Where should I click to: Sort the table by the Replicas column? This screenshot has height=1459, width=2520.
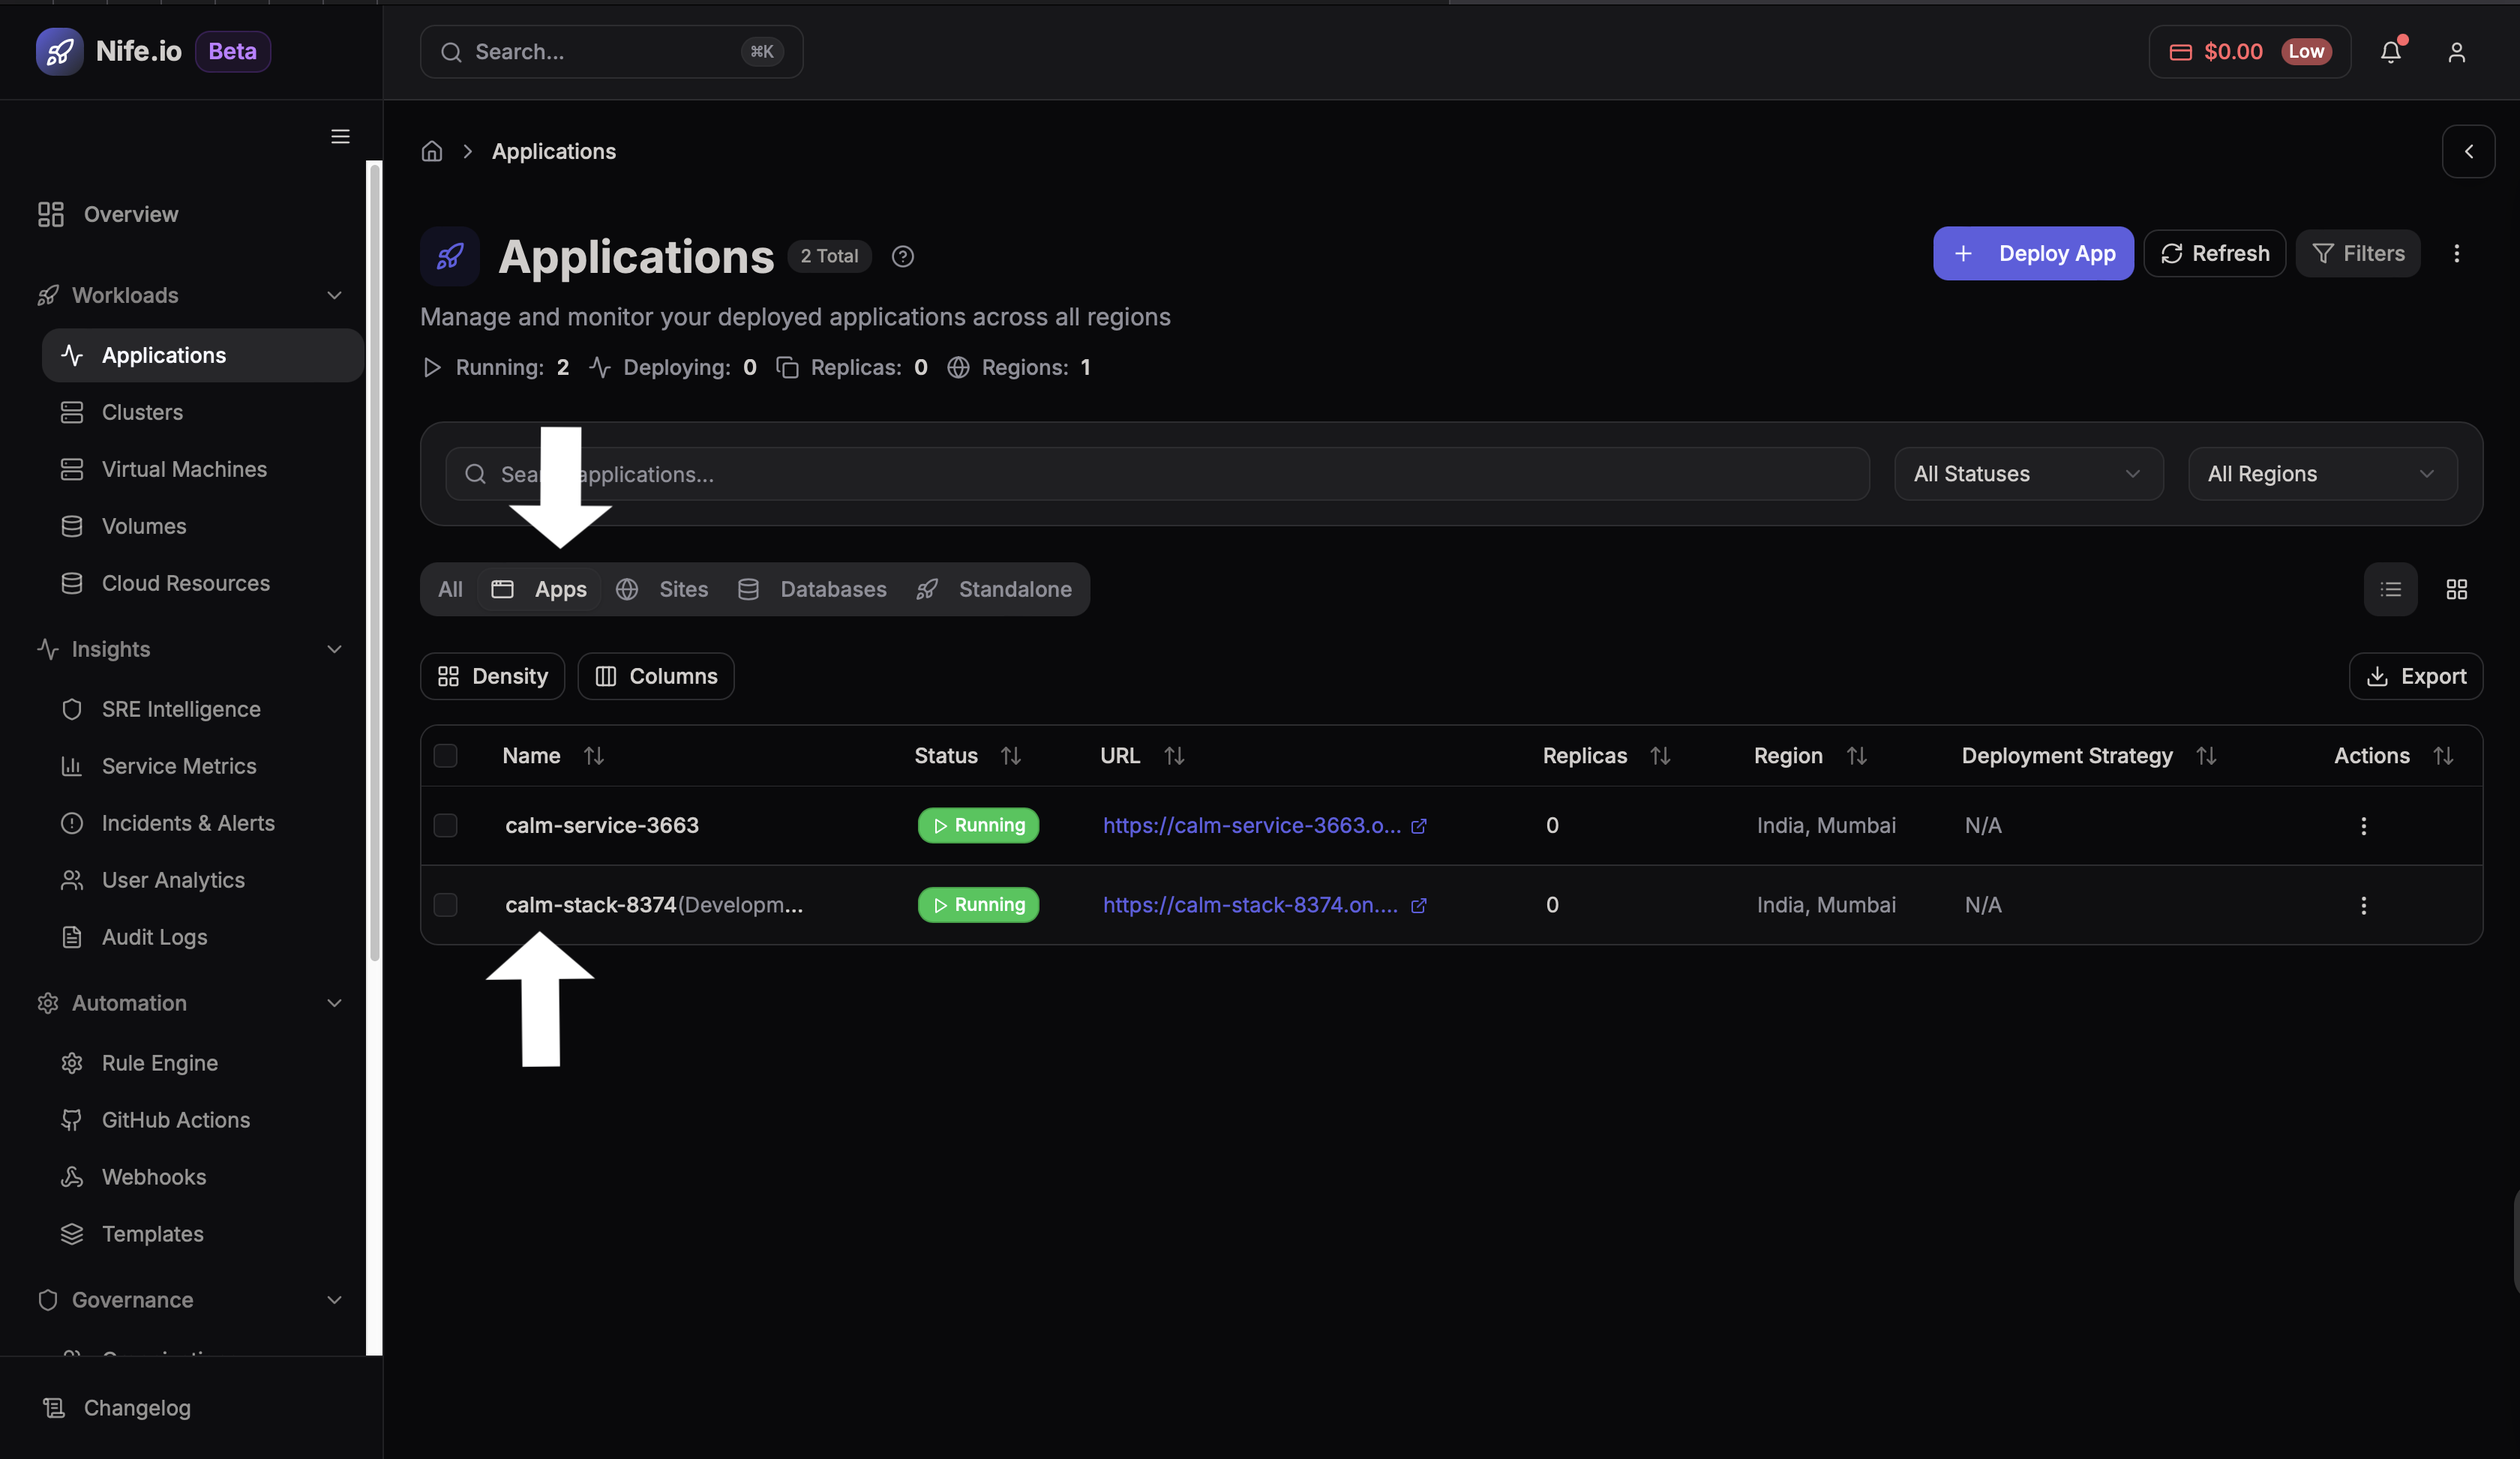coord(1660,756)
